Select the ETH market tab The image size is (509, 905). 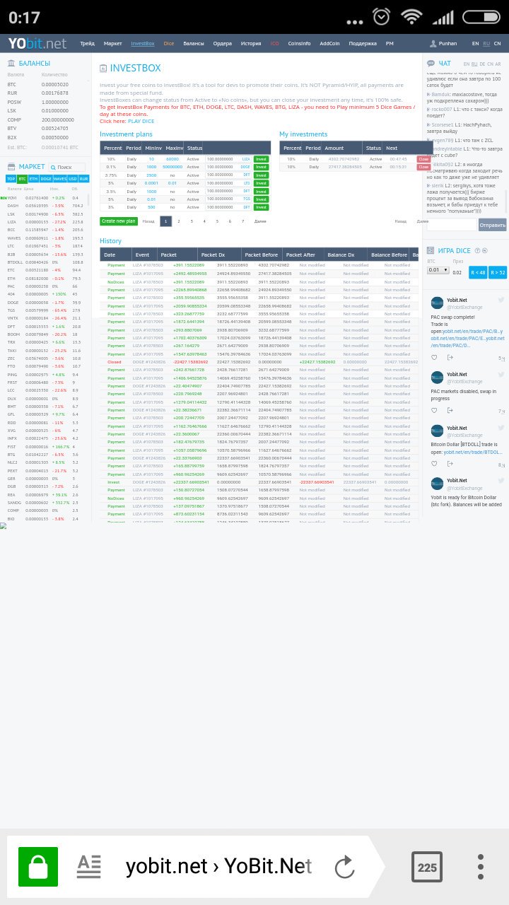click(33, 179)
